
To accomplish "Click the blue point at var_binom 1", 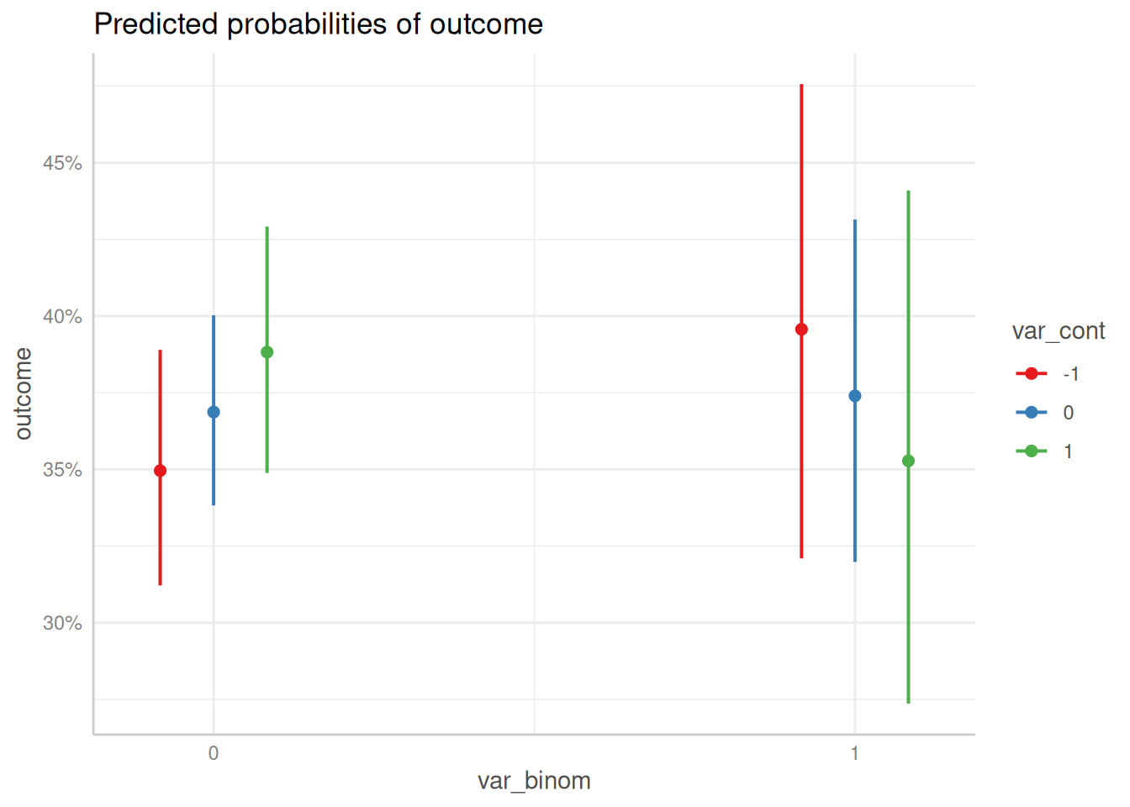I will pyautogui.click(x=855, y=396).
